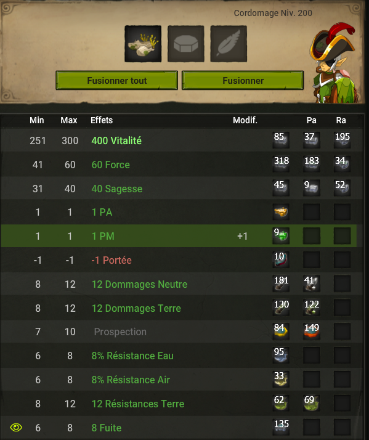Click the Fusionner button
369x440 pixels.
243,81
